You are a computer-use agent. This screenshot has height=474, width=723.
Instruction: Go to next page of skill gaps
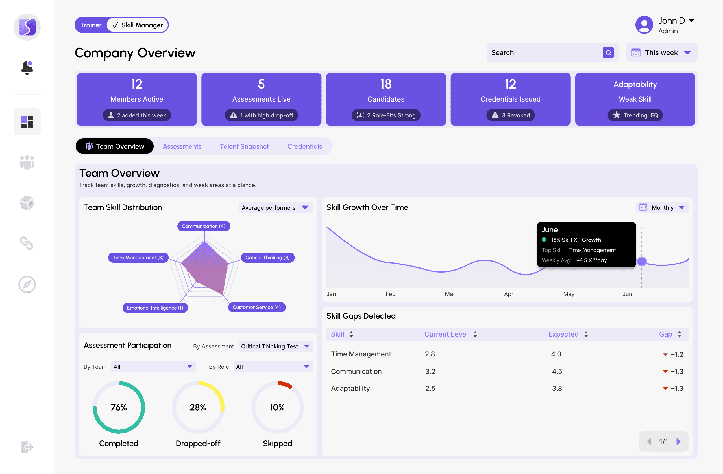pos(678,442)
